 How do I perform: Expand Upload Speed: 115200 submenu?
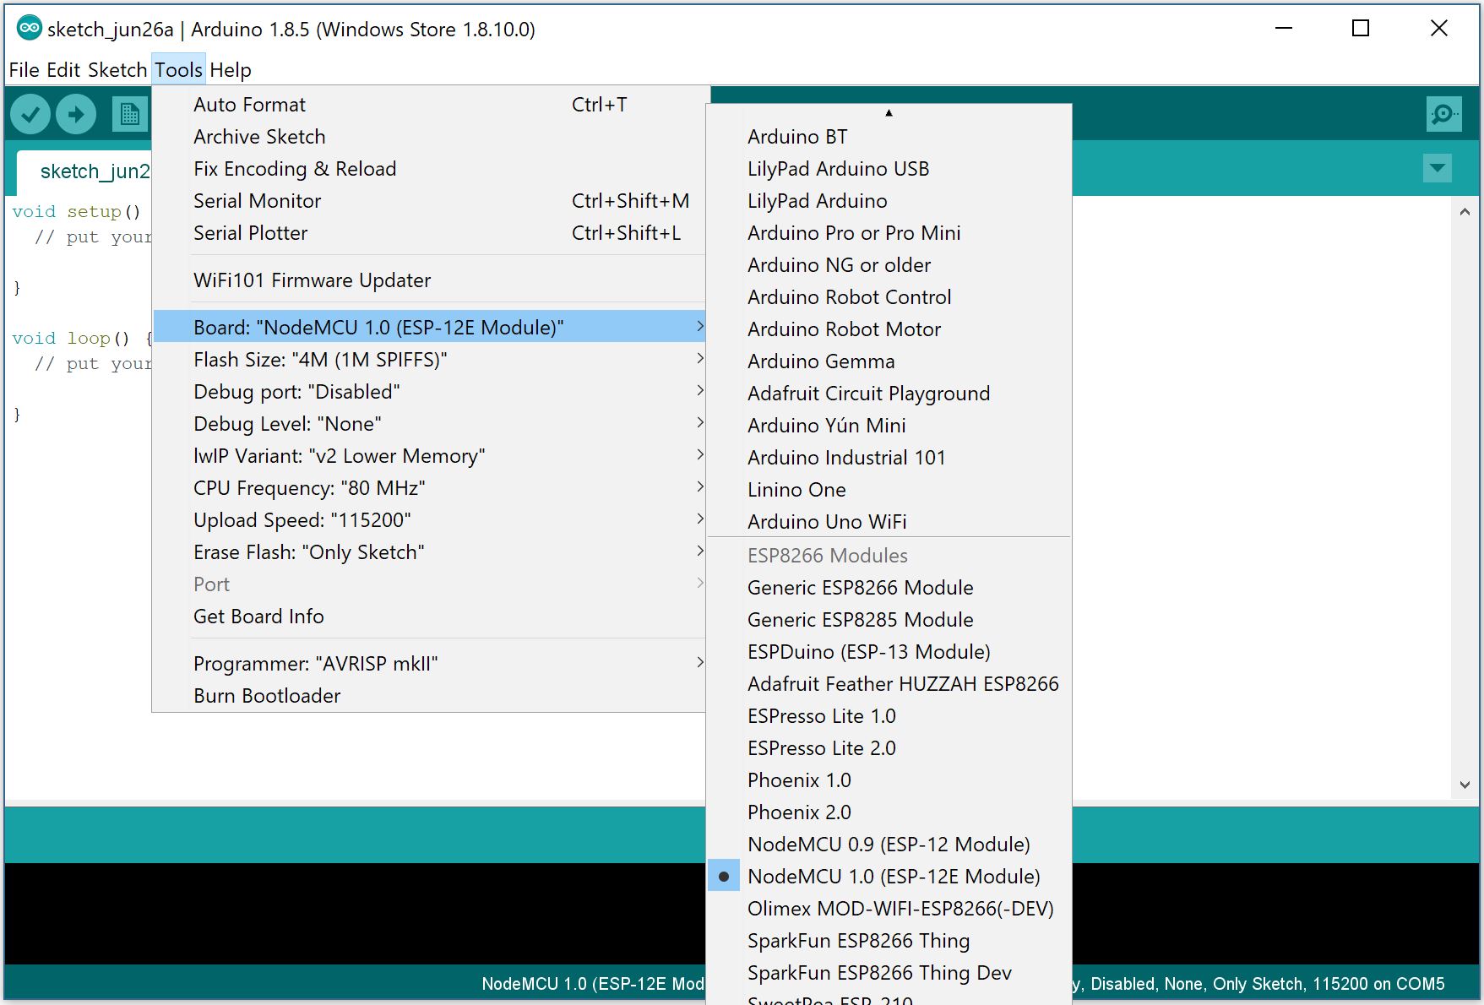tap(429, 519)
